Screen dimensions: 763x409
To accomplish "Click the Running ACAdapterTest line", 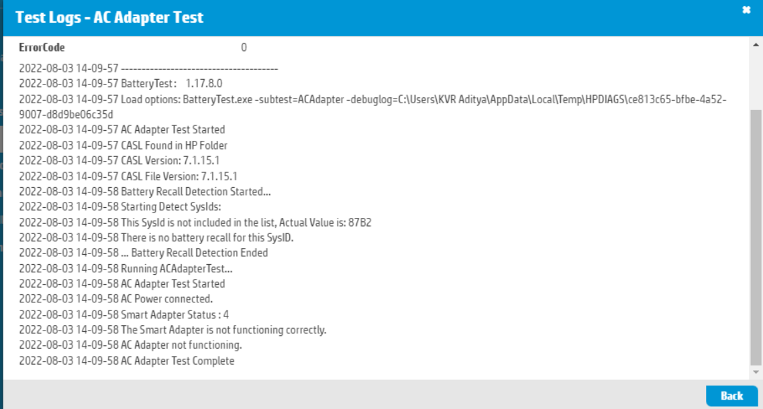I will coord(125,269).
